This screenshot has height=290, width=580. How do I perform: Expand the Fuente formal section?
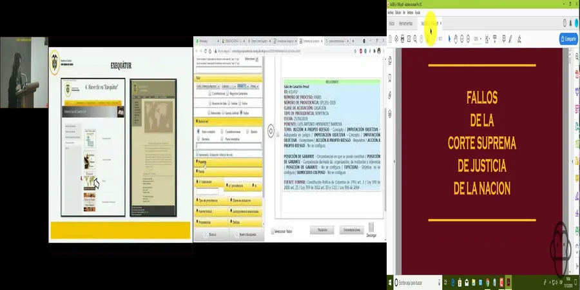pyautogui.click(x=211, y=211)
